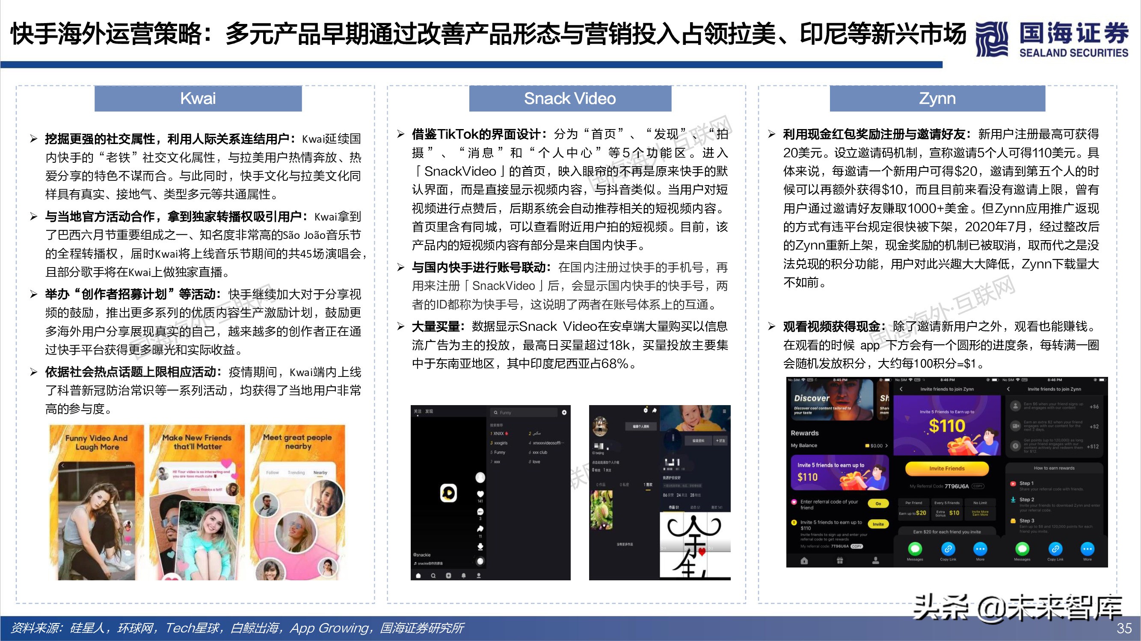The height and width of the screenshot is (641, 1141).
Task: Click the 'Step 1' row in Zynn guide
Action: click(x=1047, y=487)
